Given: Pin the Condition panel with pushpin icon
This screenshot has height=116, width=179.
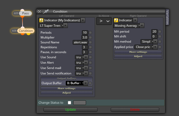Looking at the screenshot, I should pyautogui.click(x=46, y=11).
